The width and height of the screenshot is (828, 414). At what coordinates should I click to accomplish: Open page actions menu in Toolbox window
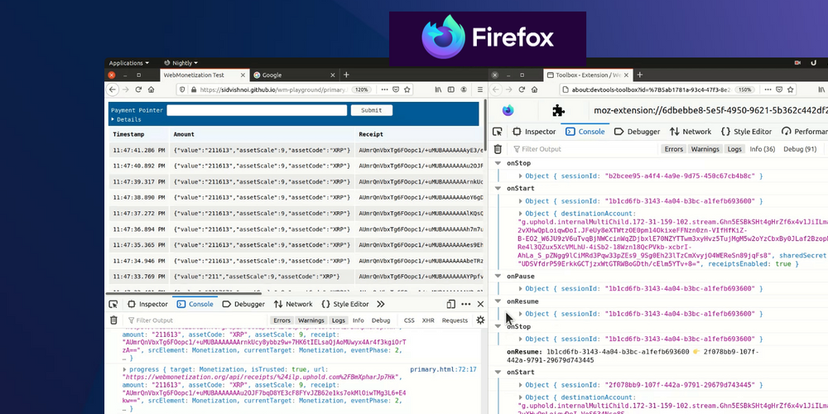pyautogui.click(x=768, y=89)
